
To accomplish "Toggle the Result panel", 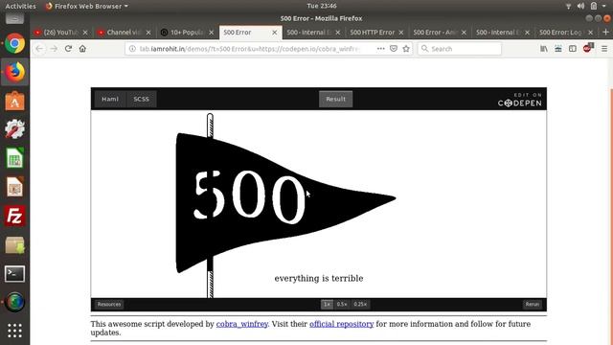I will click(335, 99).
